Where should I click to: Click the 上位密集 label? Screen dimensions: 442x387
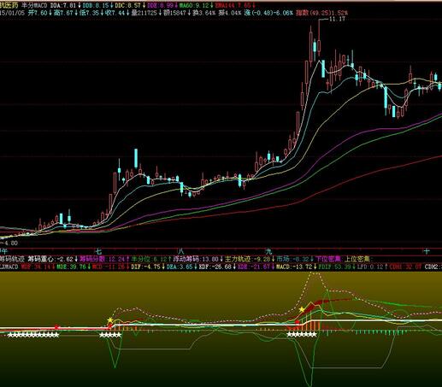(x=357, y=259)
